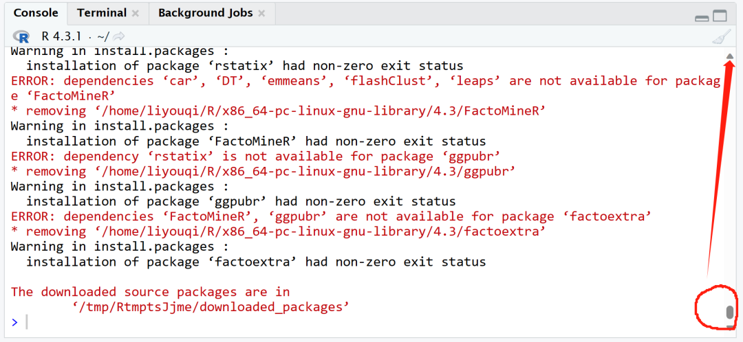
Task: Close the Background Jobs tab
Action: [x=261, y=14]
